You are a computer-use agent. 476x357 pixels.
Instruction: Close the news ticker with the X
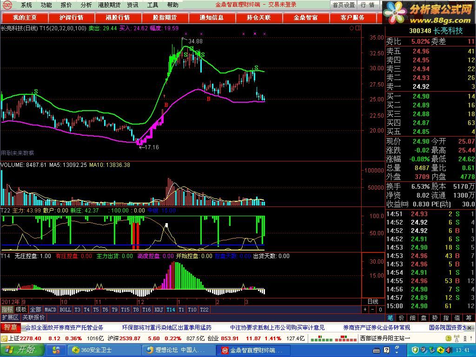click(470, 328)
